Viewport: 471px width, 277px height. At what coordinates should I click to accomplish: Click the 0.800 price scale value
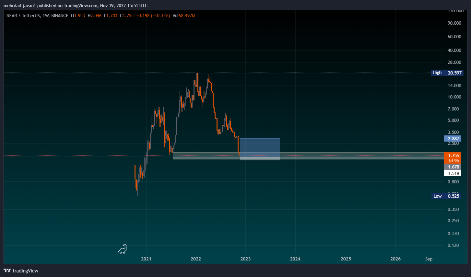coord(453,182)
